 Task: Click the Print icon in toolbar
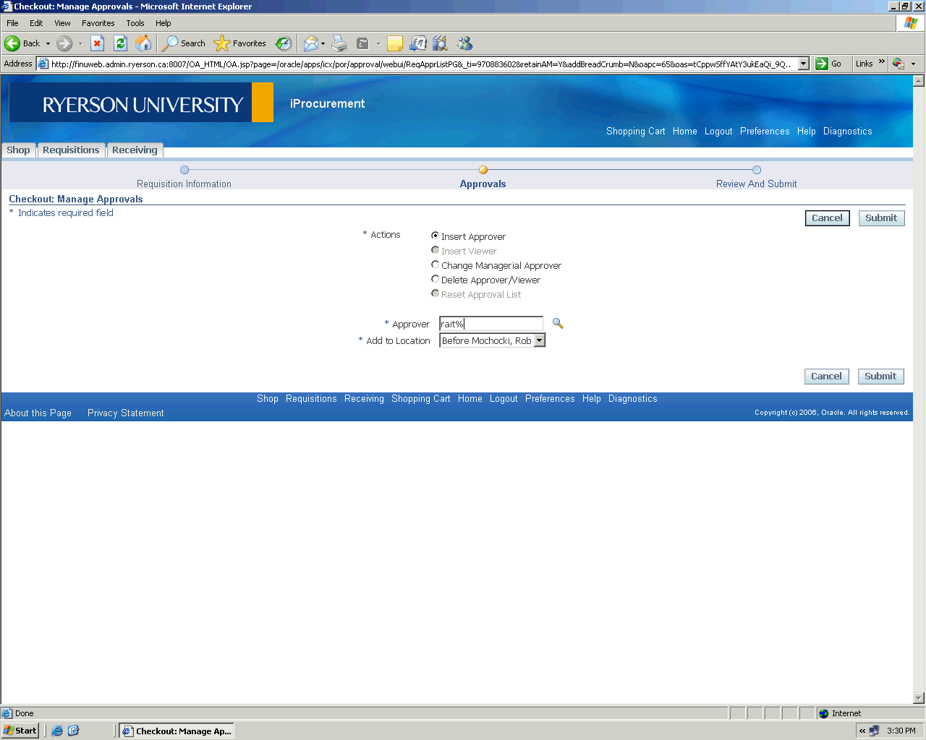[x=339, y=43]
